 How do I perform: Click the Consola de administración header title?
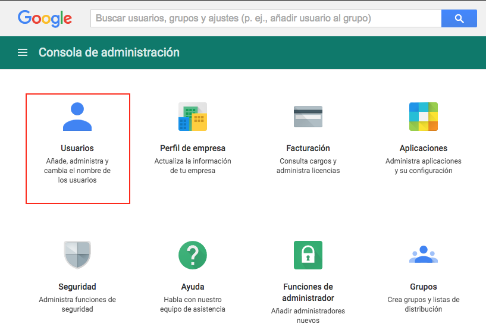point(109,52)
